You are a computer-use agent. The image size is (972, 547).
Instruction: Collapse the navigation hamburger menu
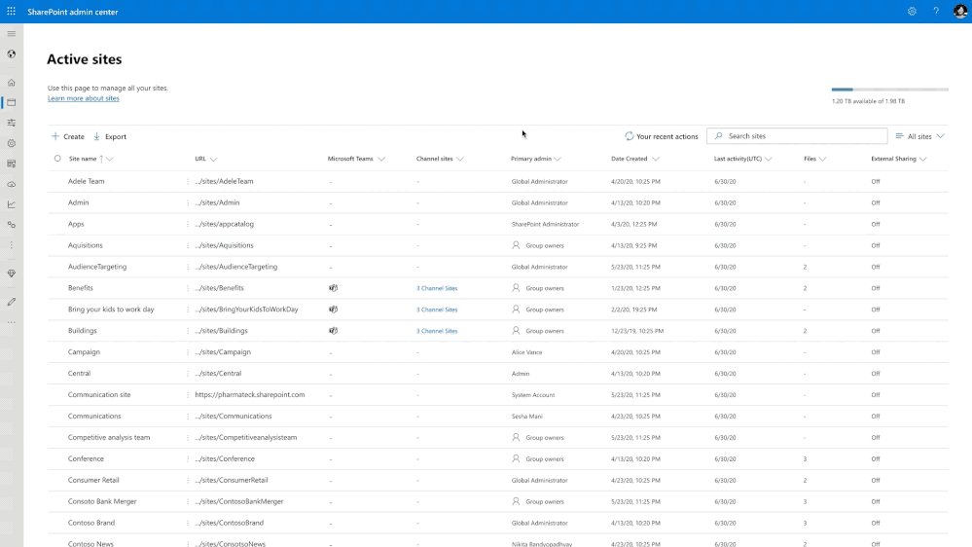click(11, 33)
